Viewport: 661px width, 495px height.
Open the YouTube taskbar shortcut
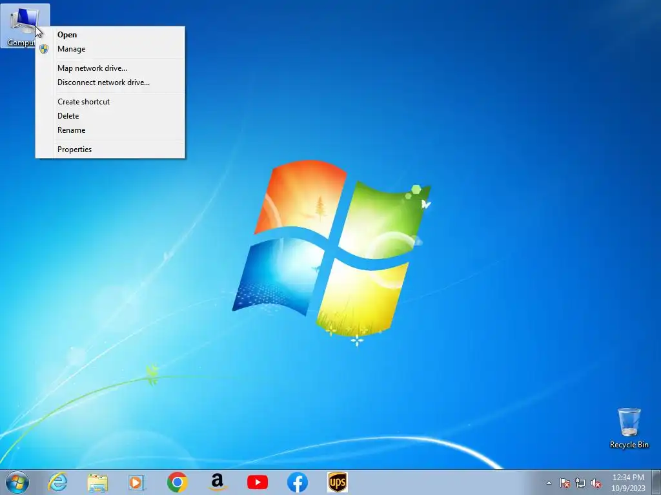[257, 482]
